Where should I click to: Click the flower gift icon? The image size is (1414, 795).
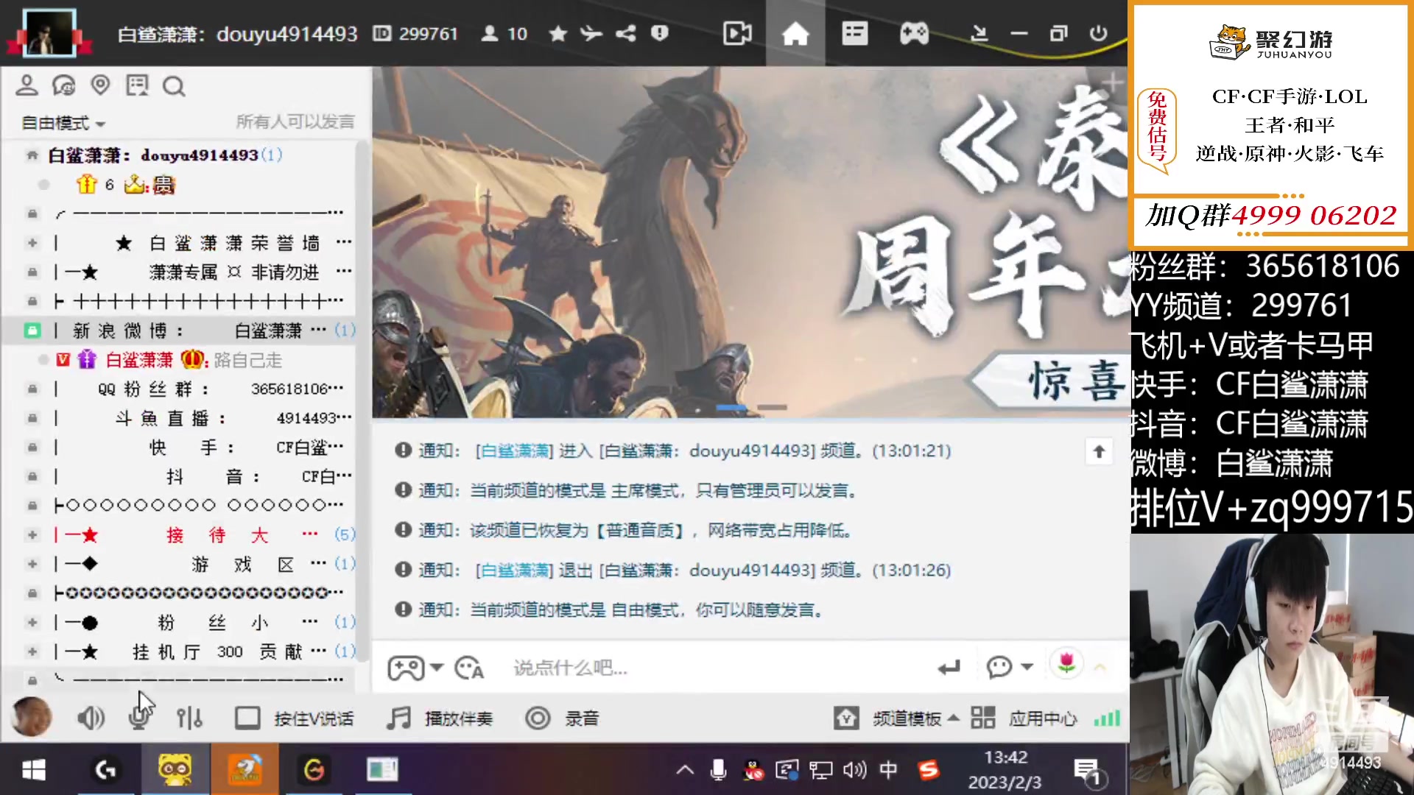(1066, 664)
